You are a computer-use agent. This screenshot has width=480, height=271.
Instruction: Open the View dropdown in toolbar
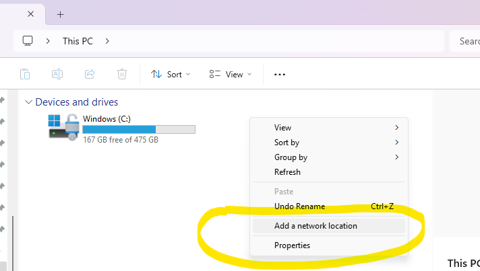[x=231, y=74]
